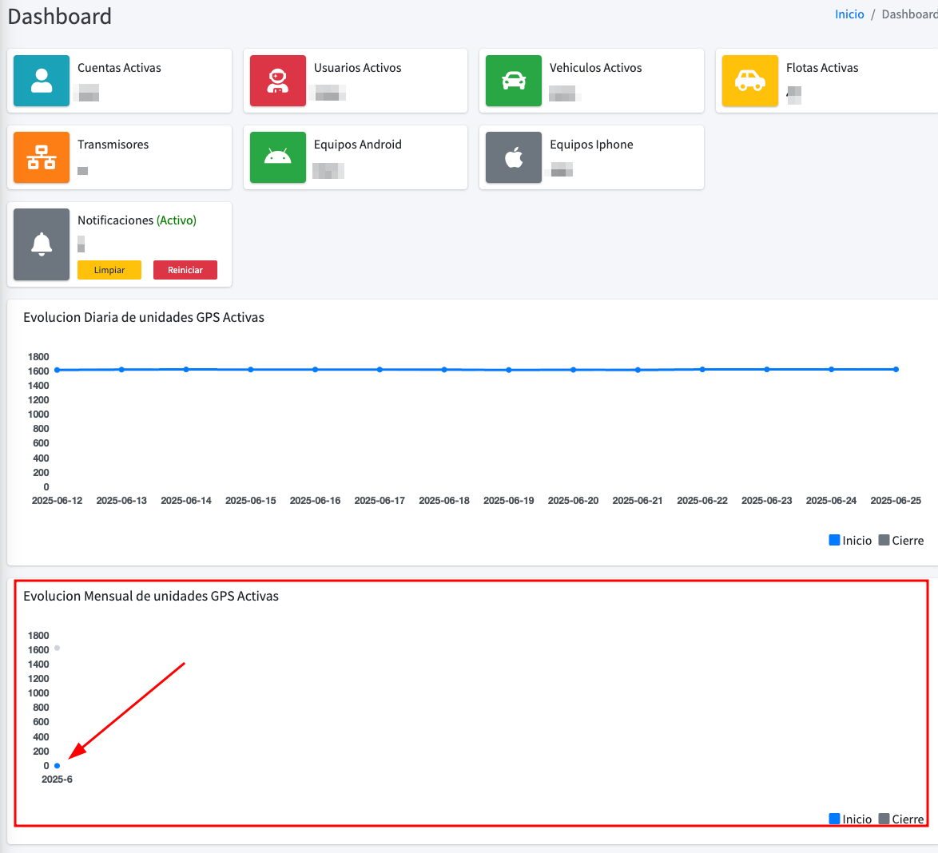Select the 2025-06-18 point on daily chart
This screenshot has height=853, width=938.
point(444,370)
